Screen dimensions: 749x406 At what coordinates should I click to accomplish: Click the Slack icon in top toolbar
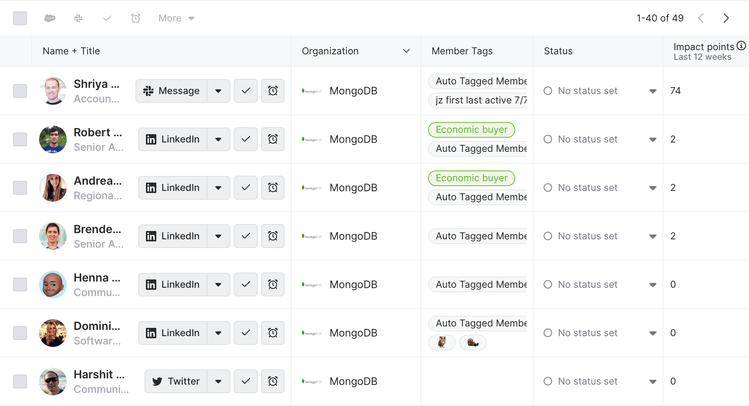pyautogui.click(x=78, y=18)
